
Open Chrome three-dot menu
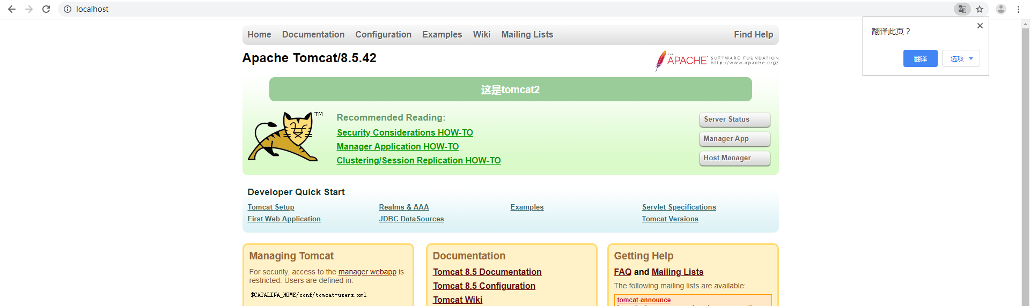coord(1018,9)
